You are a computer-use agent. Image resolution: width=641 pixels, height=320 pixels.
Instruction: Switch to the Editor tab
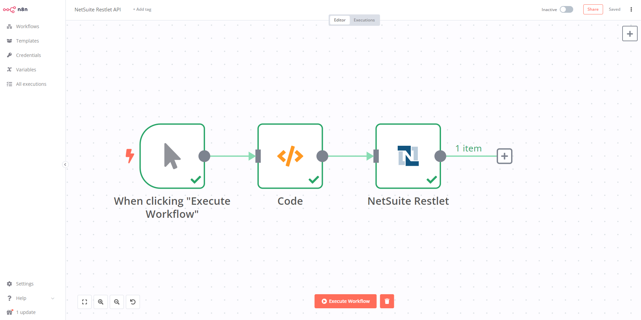340,20
